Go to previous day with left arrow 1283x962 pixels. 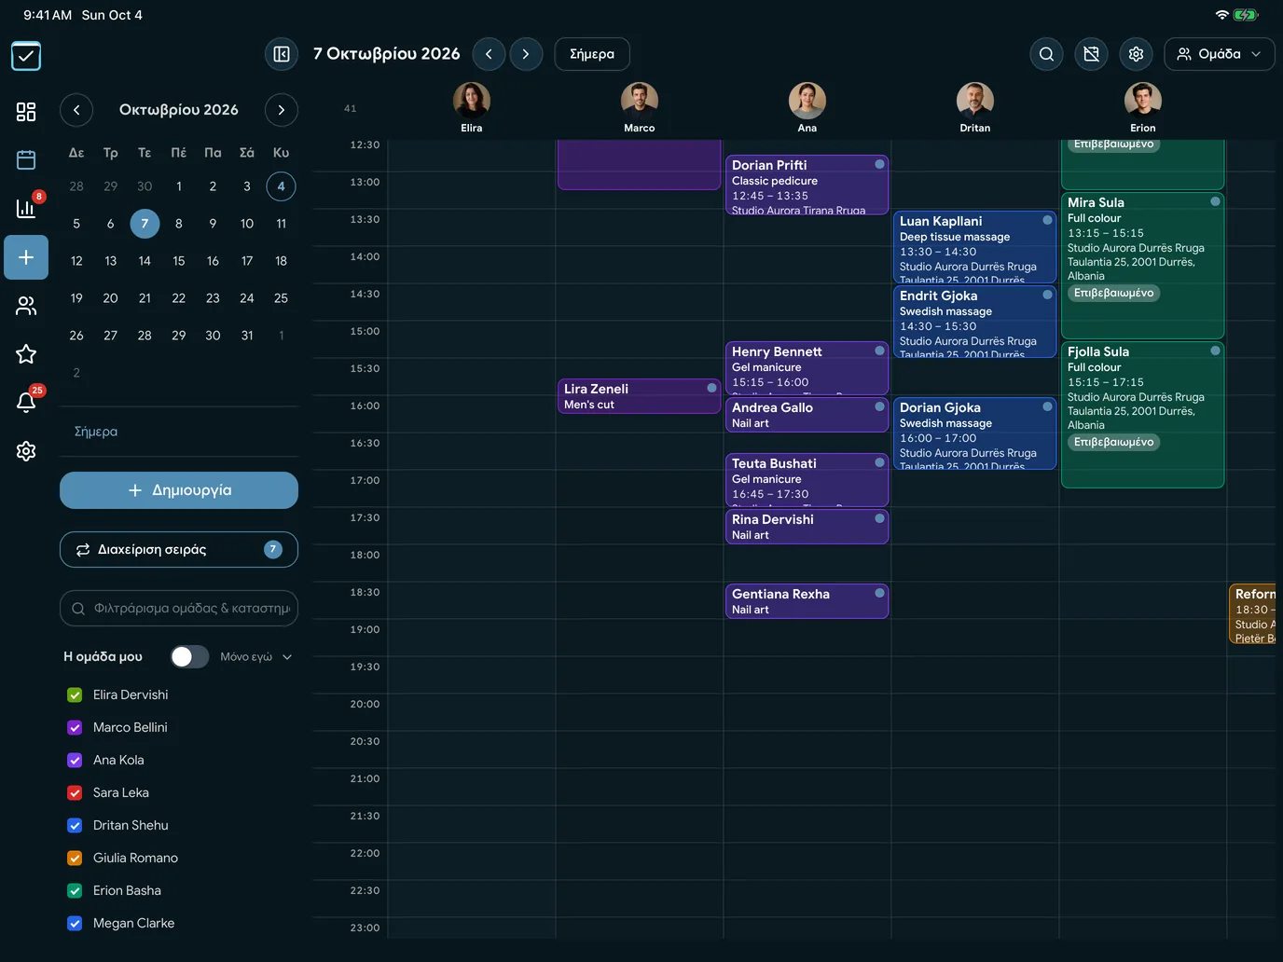489,54
